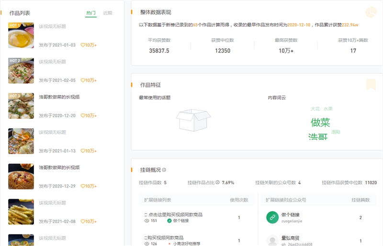Image resolution: width=383 pixels, height=246 pixels.
Task: Switch to the 近期 tab in 作品列表
Action: 108,13
